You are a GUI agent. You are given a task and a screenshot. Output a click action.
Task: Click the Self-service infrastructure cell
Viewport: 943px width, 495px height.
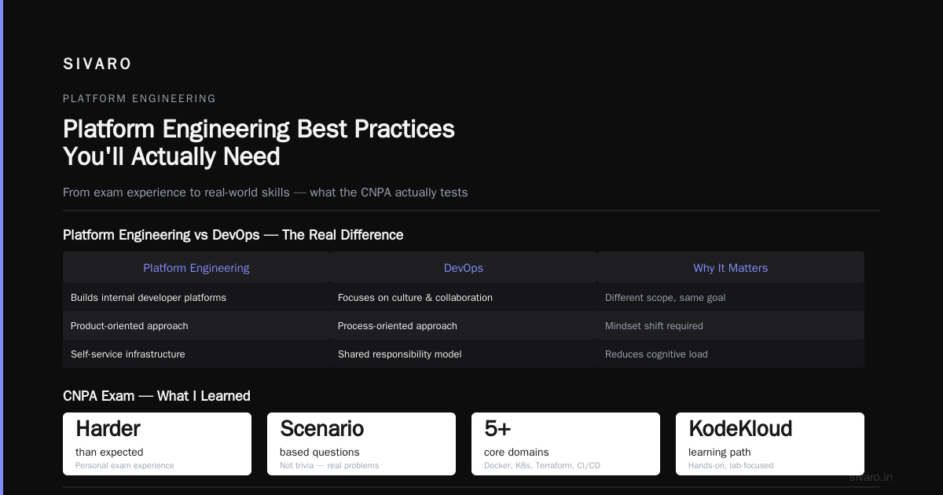tap(196, 354)
